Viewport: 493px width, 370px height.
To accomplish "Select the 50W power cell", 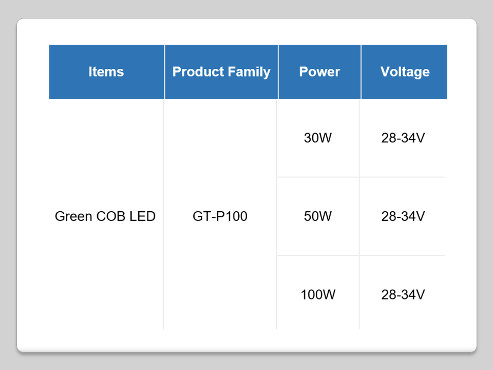I will click(x=318, y=216).
